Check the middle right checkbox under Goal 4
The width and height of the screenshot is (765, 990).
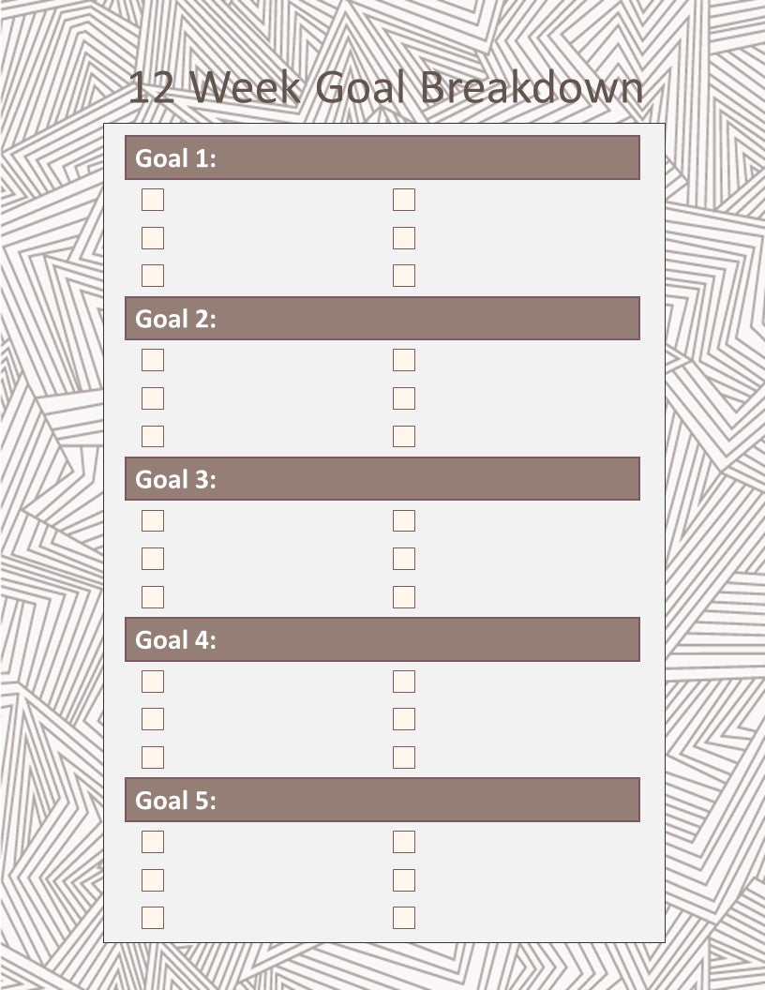tap(404, 719)
